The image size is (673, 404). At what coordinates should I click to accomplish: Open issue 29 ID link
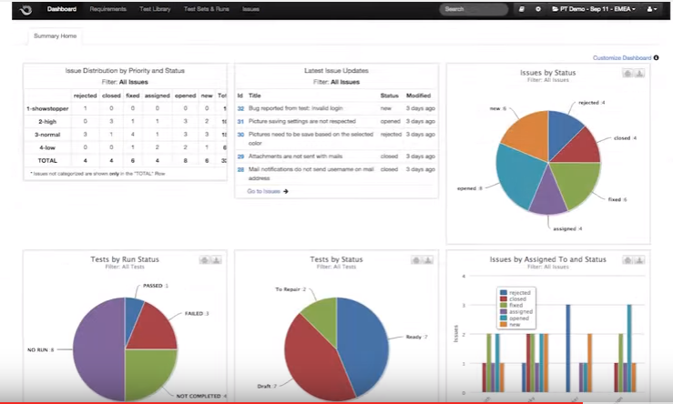click(x=240, y=157)
